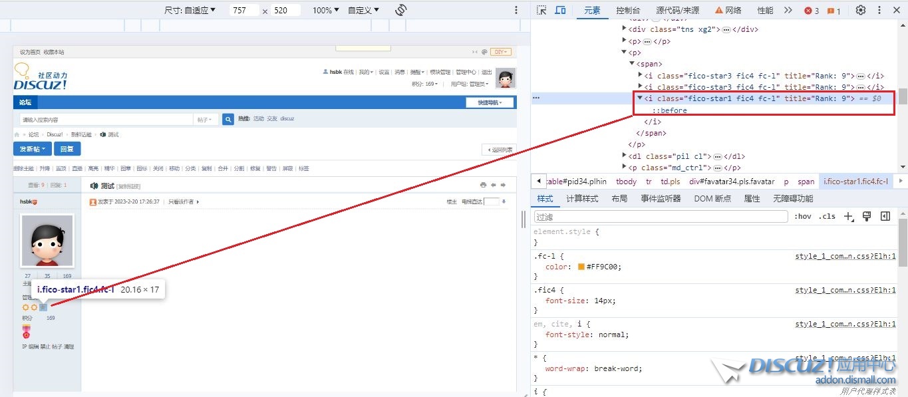Open the 计算样式 computed tab
The image size is (908, 397).
tap(582, 199)
